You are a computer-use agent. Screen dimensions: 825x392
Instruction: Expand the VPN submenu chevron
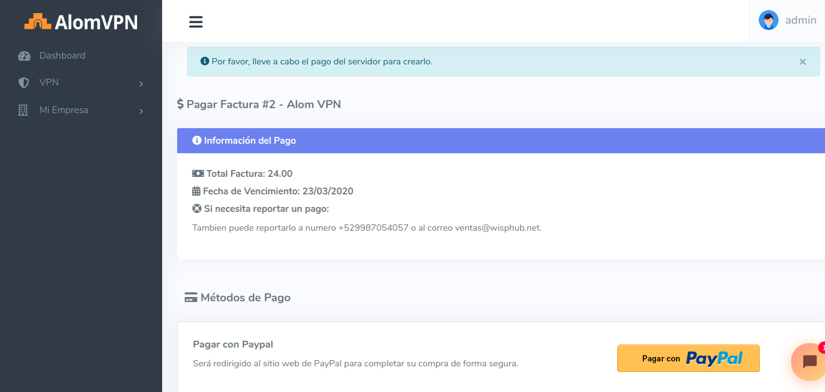coord(141,83)
